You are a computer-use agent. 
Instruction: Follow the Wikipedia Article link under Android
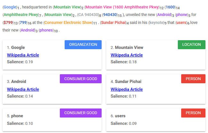[23, 89]
